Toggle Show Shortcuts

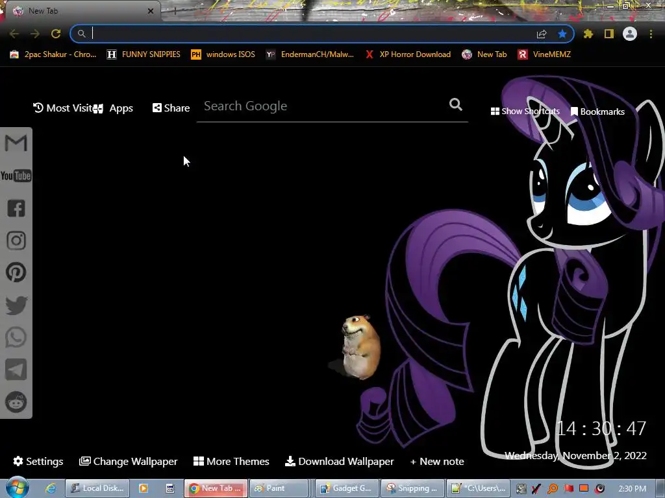[525, 112]
